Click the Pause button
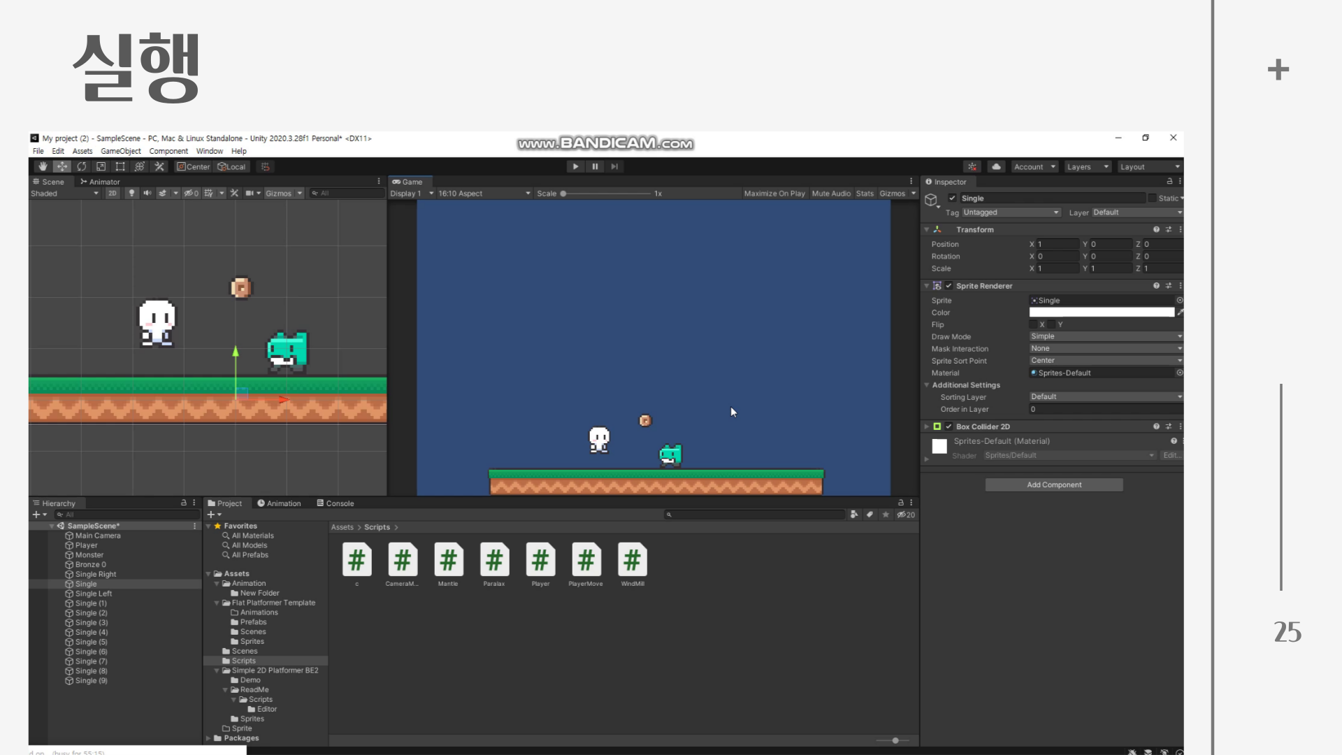Screen dimensions: 1342x755 tap(595, 166)
